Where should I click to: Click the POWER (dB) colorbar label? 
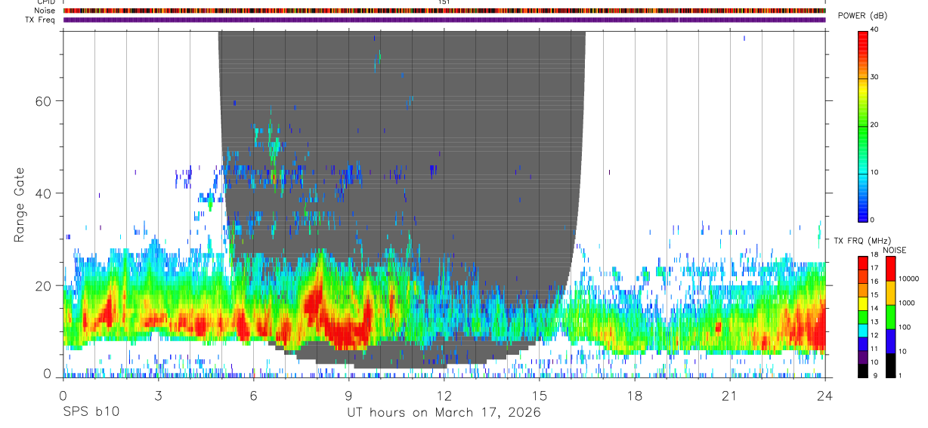pyautogui.click(x=862, y=16)
